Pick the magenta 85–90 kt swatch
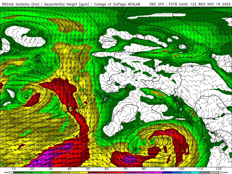Viewport: 232px width, 174px height. tap(158, 173)
